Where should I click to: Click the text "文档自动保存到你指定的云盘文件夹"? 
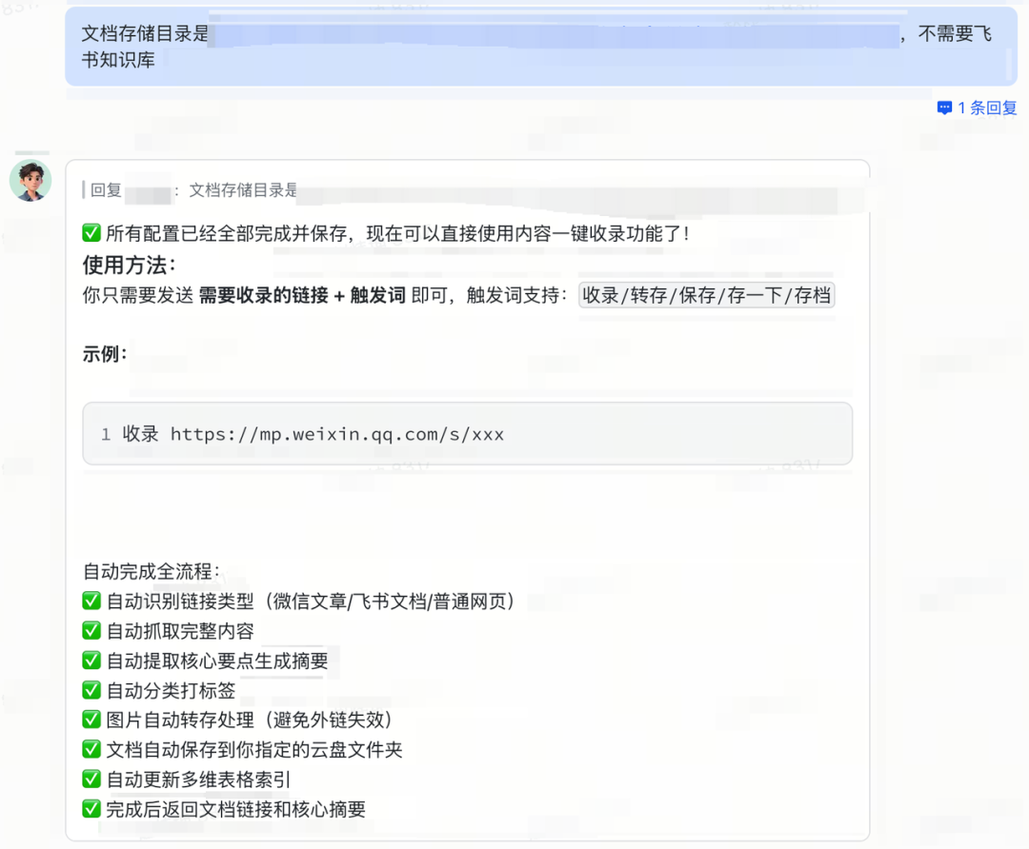click(254, 750)
